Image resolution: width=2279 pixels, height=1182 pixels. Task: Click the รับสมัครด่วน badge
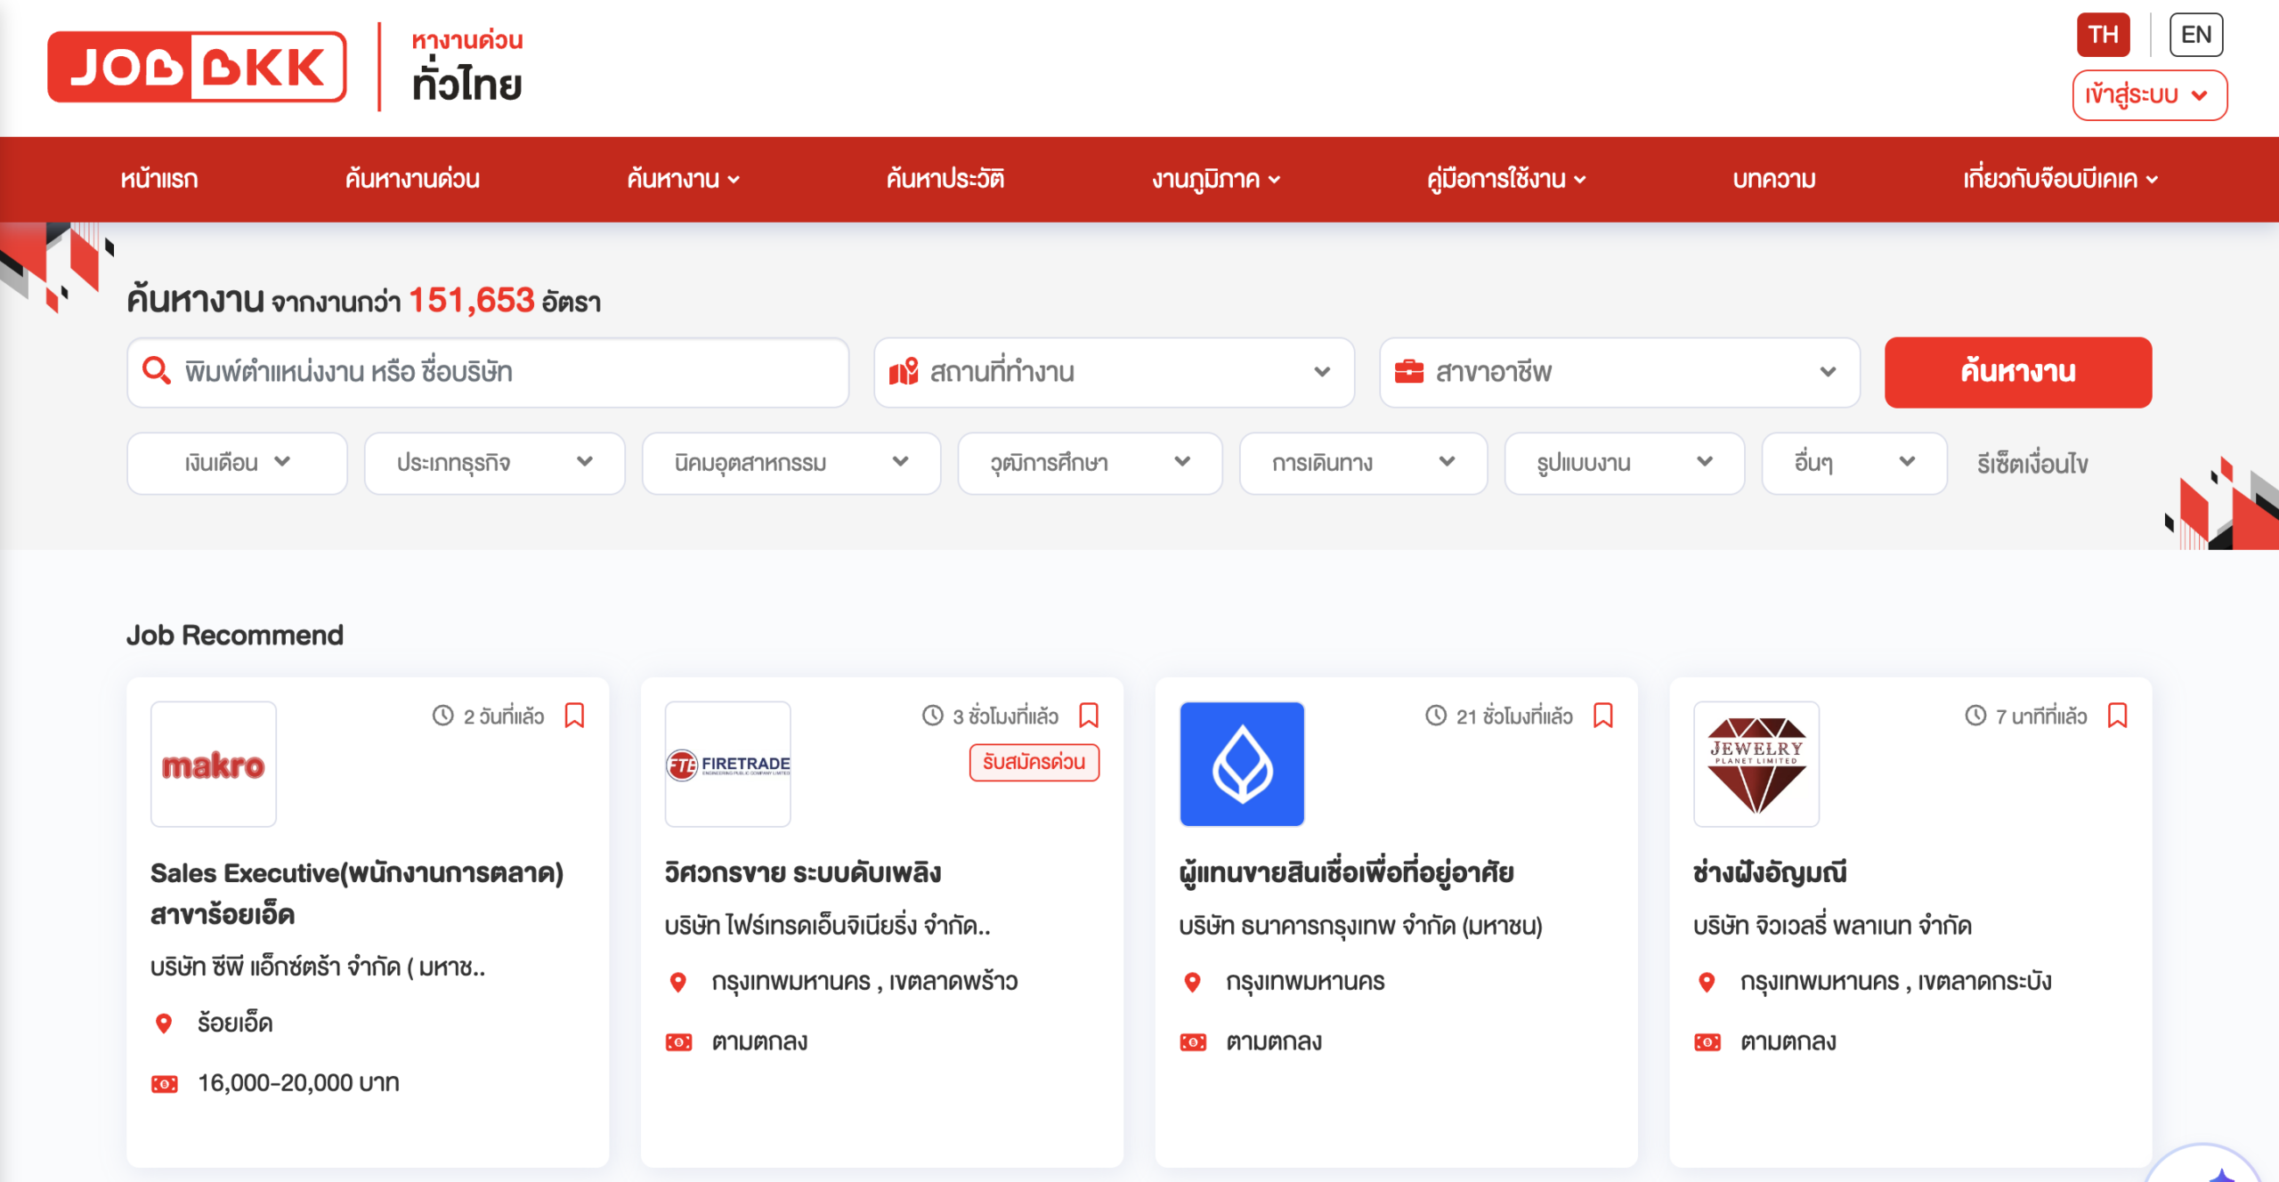tap(1034, 763)
